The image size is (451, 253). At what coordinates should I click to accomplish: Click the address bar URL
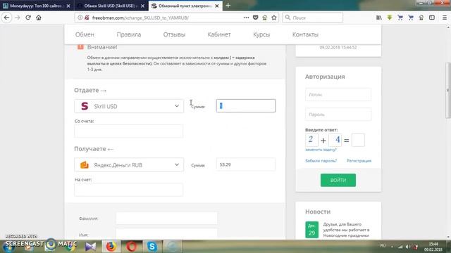click(x=140, y=18)
